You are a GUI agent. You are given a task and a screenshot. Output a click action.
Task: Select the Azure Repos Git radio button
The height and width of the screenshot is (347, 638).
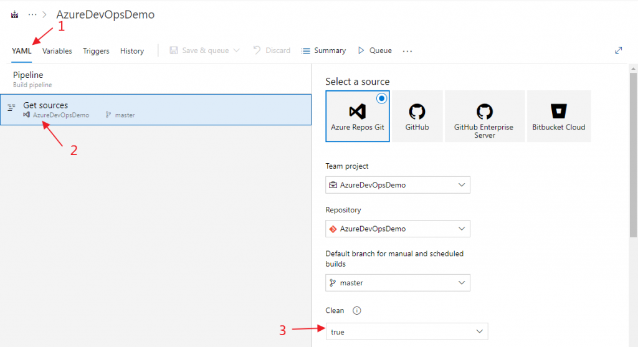pos(381,98)
